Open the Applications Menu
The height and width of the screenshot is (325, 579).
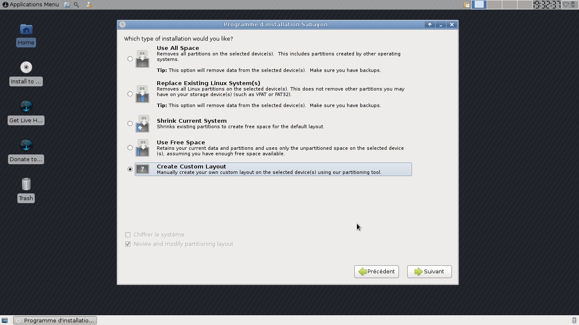coord(31,5)
